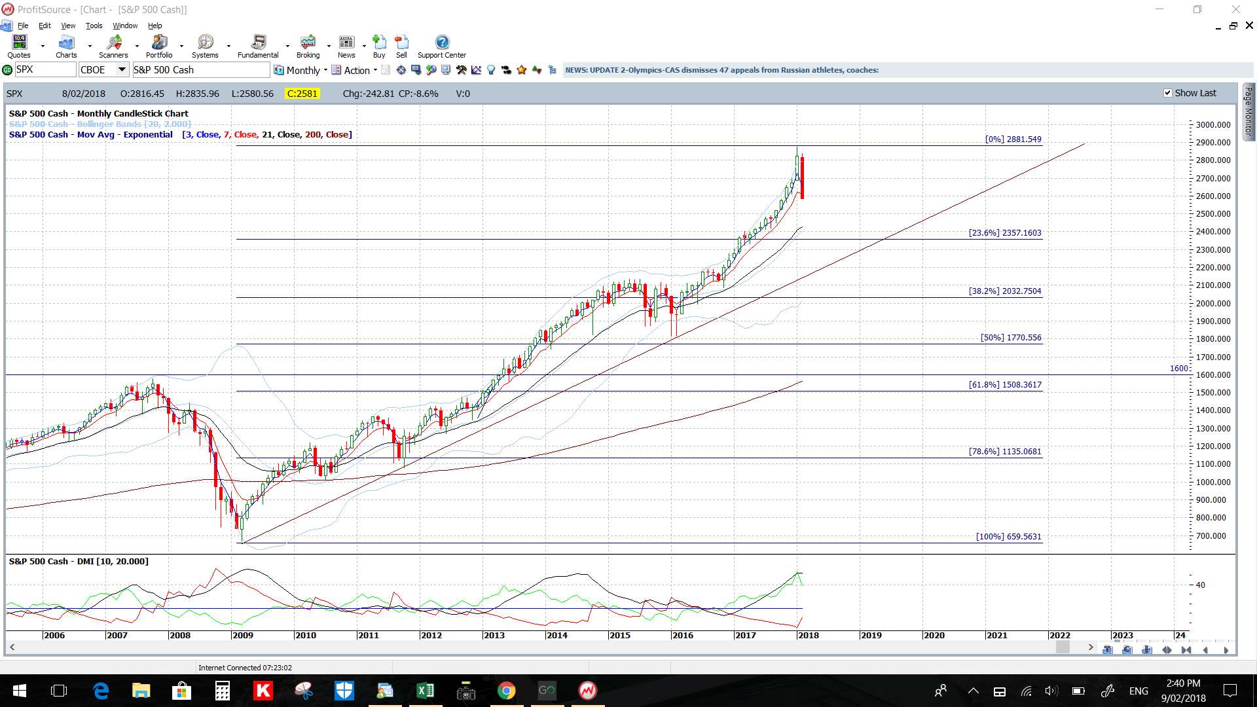Expand the Quotes dropdown arrow
The height and width of the screenshot is (707, 1257).
pyautogui.click(x=43, y=46)
